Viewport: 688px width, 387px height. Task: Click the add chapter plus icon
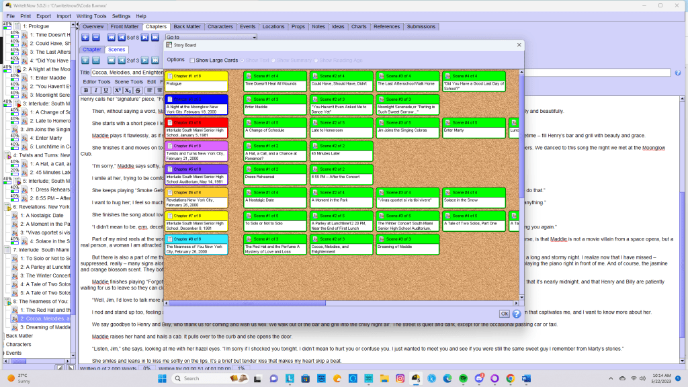[85, 38]
